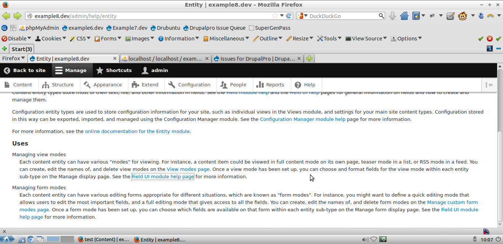Open the Shortcuts toolbar tab

pyautogui.click(x=114, y=71)
